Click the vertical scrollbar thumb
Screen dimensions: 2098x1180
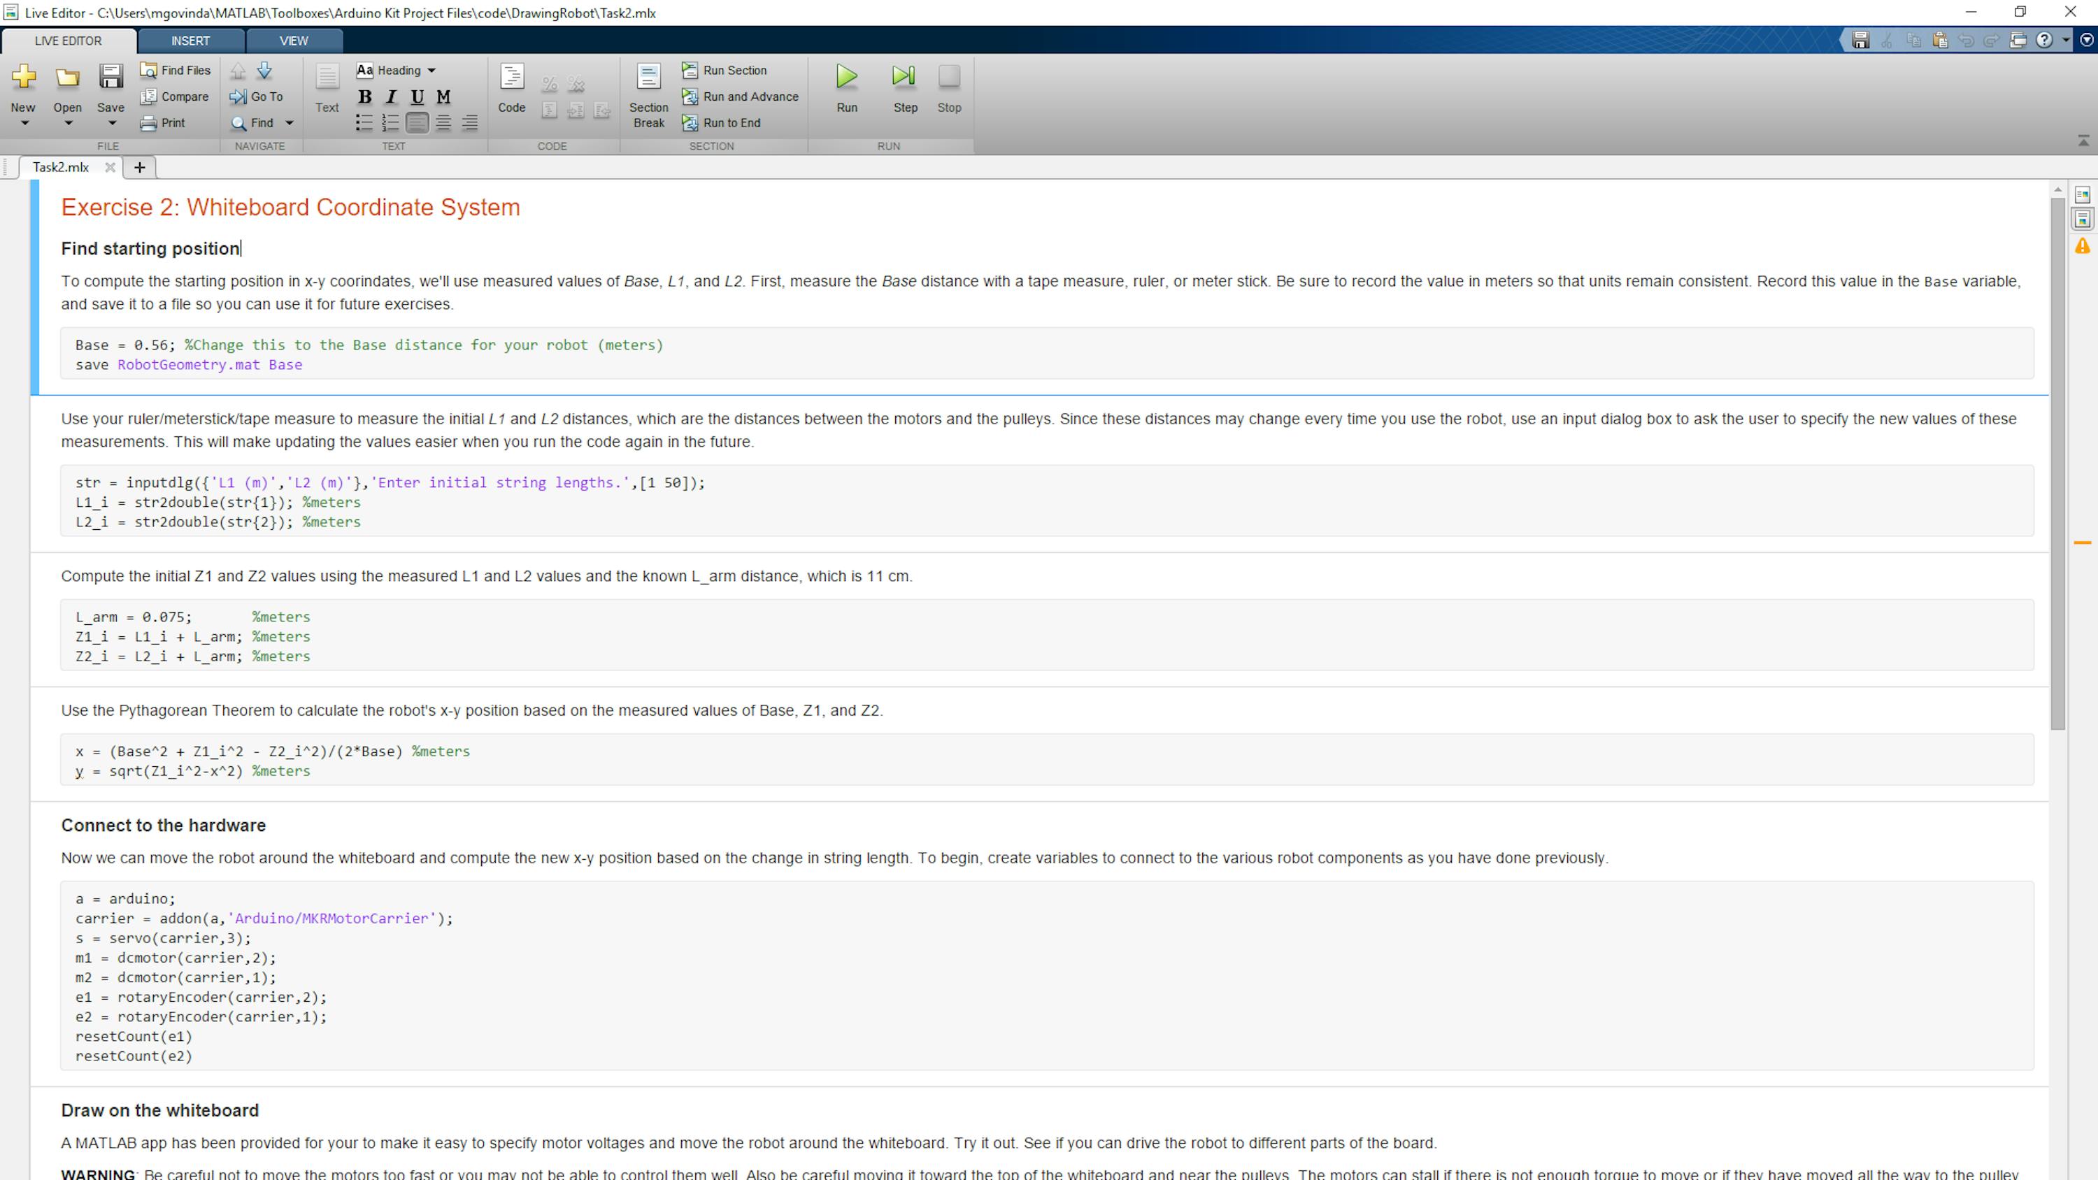tap(2057, 463)
